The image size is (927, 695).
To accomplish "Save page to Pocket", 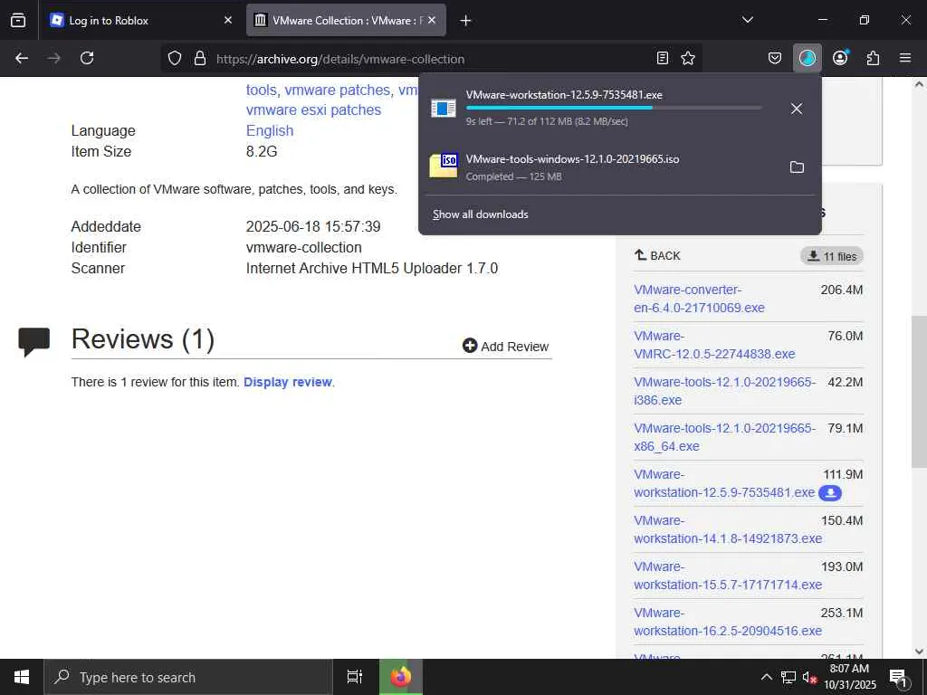I will (x=775, y=58).
